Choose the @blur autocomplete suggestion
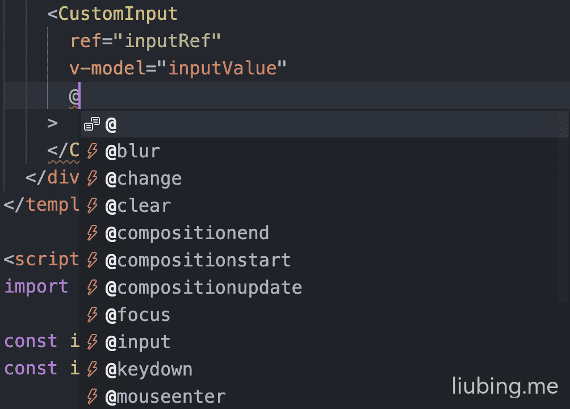Screen dimensions: 570x409 (318, 151)
